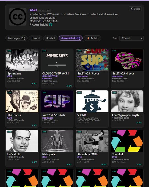Open the Sup!? v0.6.5-beta thumbnail

coord(92,60)
